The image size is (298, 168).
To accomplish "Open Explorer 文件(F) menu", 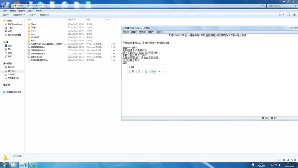I will point(4,11).
